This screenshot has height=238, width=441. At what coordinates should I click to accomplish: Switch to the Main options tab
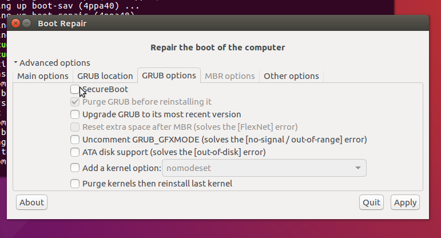pos(43,76)
